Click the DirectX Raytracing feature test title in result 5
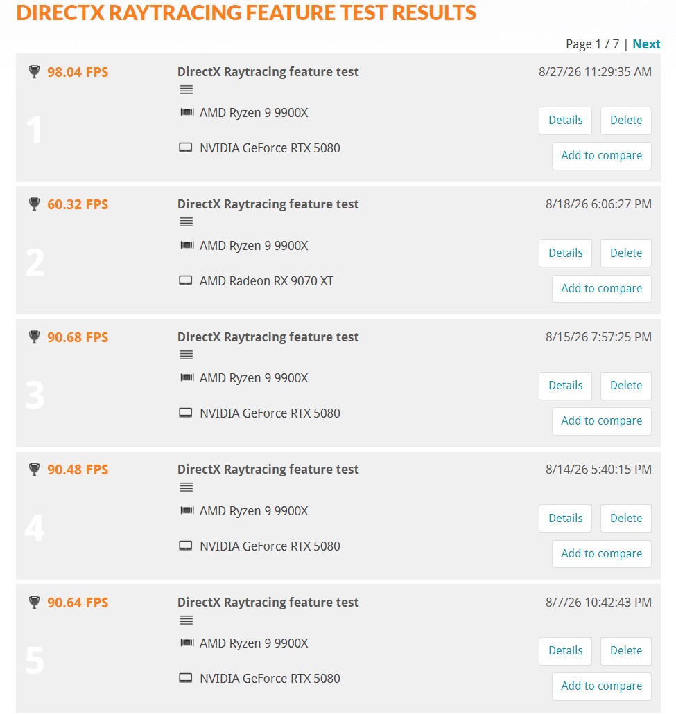 pos(268,602)
